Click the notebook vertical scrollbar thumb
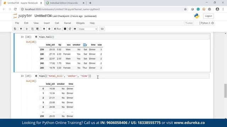The width and height of the screenshot is (227, 127). click(x=226, y=91)
